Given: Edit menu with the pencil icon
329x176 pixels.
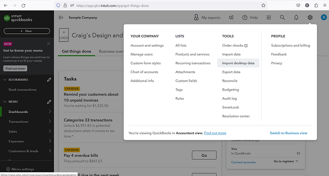Looking at the screenshot, I should (49, 102).
